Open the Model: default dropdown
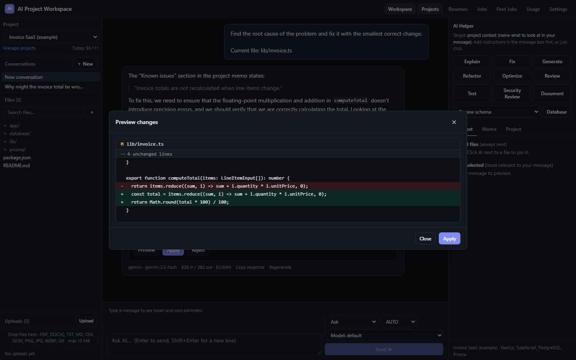576x360 pixels. (x=384, y=335)
